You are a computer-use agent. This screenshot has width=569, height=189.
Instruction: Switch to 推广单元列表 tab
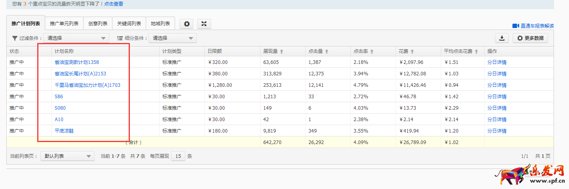coord(64,24)
